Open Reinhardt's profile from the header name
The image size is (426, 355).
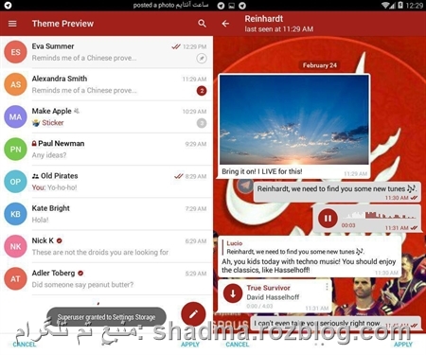click(x=264, y=19)
